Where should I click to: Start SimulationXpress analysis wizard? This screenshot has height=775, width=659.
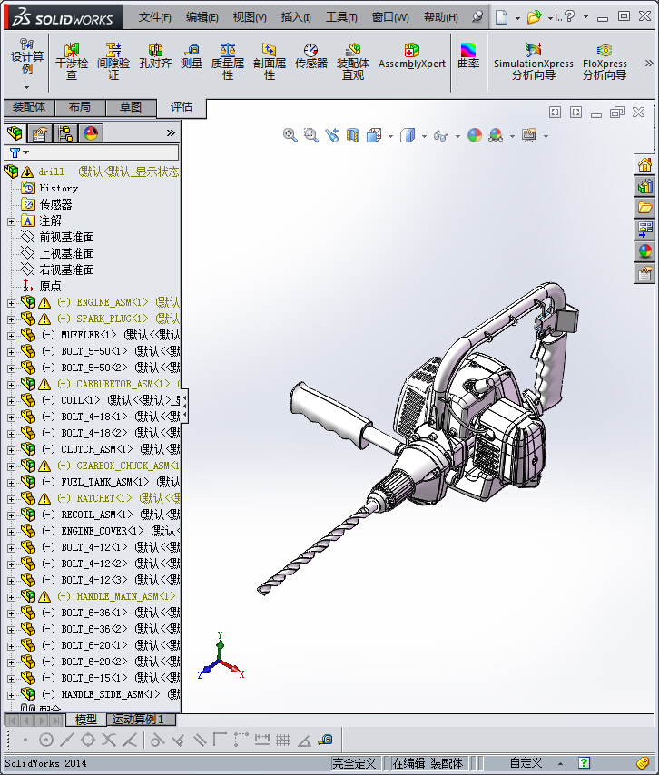pyautogui.click(x=534, y=62)
